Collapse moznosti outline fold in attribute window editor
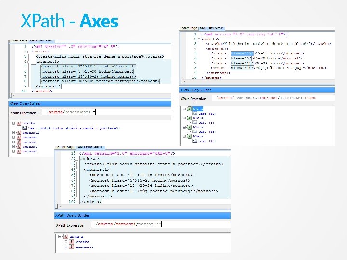This screenshot has height=260, width=347. tap(199, 49)
